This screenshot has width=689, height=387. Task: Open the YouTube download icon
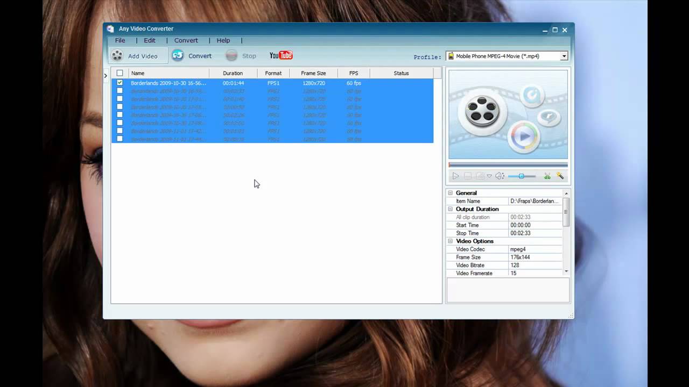[281, 55]
